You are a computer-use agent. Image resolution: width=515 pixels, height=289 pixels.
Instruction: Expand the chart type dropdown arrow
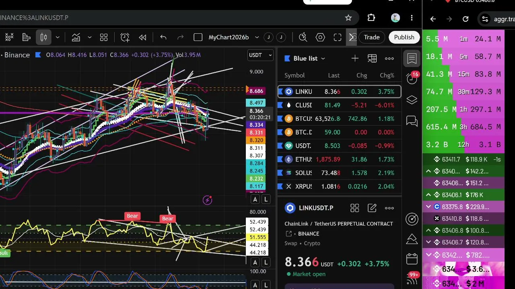(x=58, y=37)
